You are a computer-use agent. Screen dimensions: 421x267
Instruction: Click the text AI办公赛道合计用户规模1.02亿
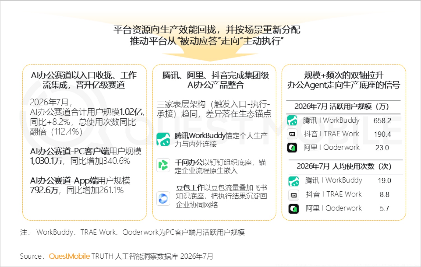click(x=87, y=112)
